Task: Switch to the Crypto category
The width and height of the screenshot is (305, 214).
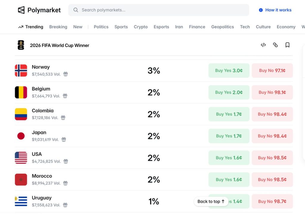Action: pos(141,27)
